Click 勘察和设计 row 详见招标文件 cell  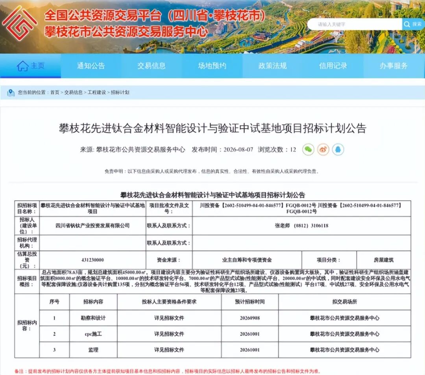coord(169,318)
